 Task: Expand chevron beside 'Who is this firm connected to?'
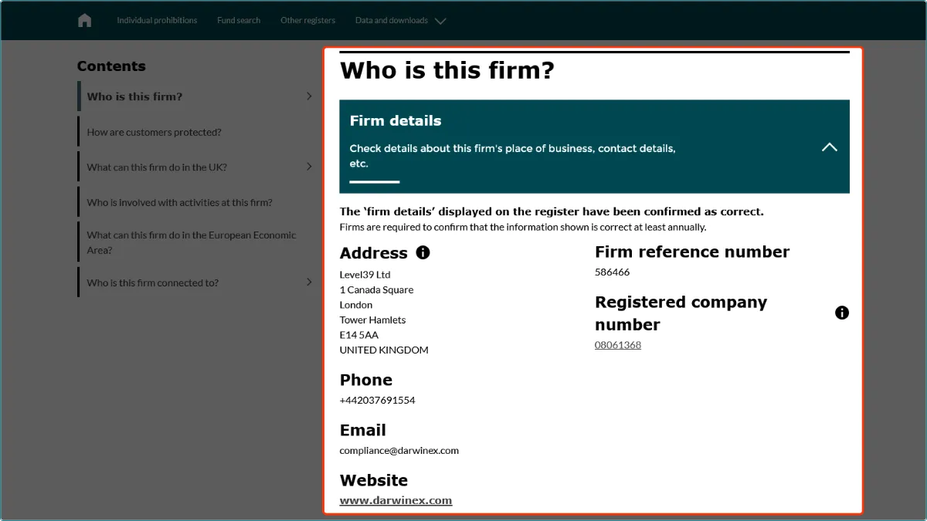point(309,282)
